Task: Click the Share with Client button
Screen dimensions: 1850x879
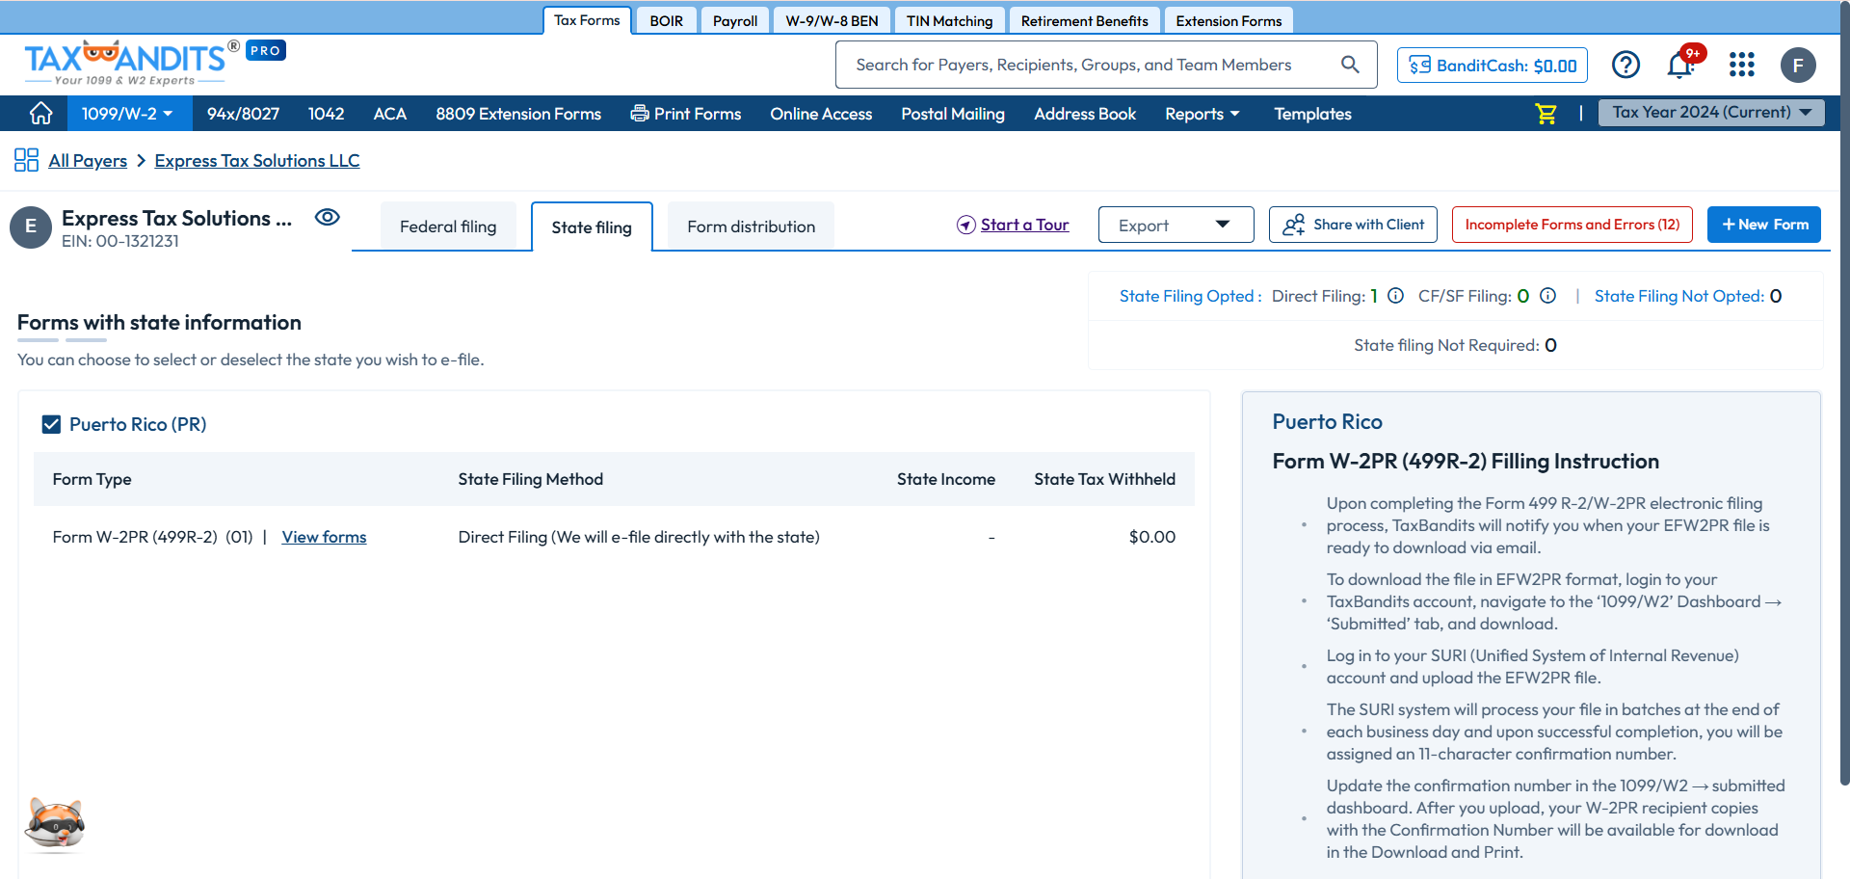Action: [1353, 225]
